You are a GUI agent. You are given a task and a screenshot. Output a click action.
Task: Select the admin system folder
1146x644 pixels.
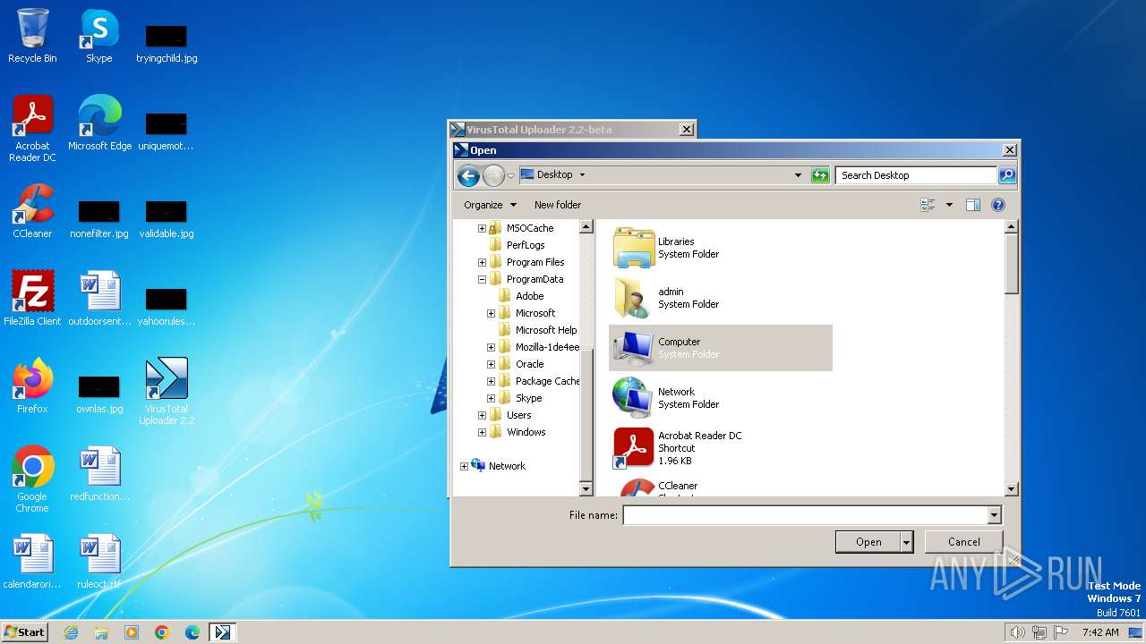coord(721,298)
